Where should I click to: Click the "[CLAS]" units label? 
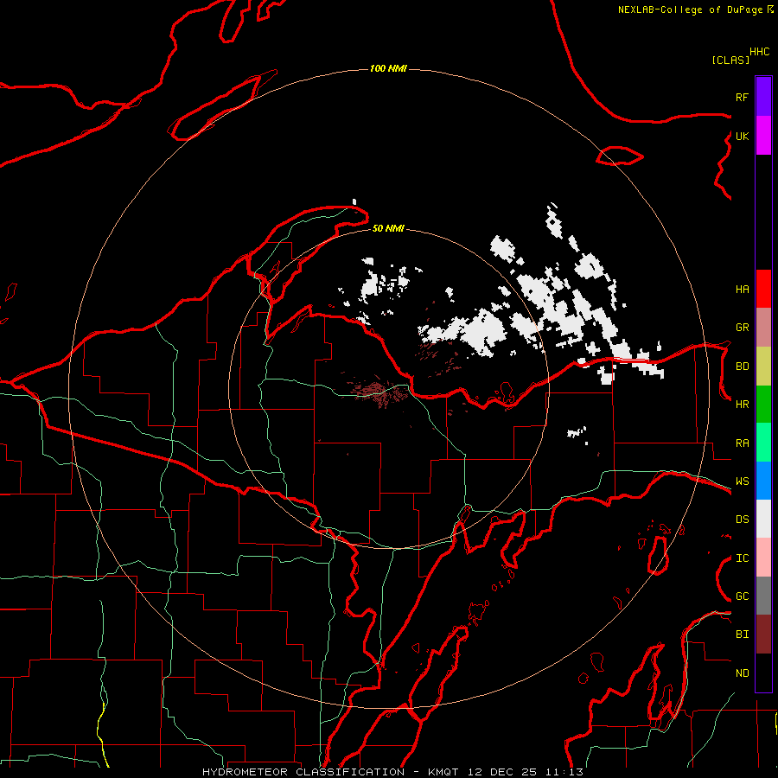click(730, 60)
